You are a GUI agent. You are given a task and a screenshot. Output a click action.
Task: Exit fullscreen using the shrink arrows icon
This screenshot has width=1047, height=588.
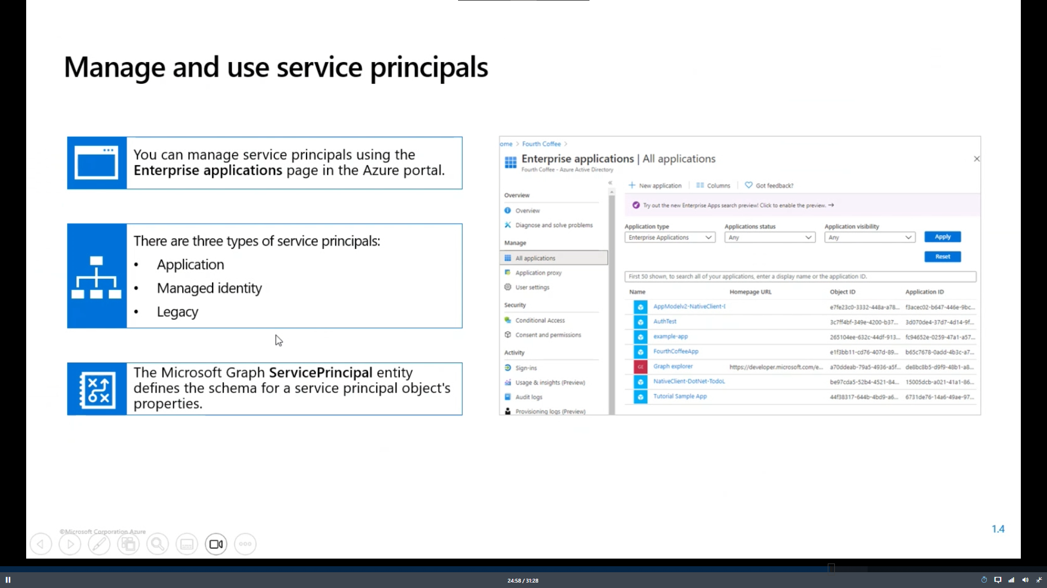(1039, 580)
